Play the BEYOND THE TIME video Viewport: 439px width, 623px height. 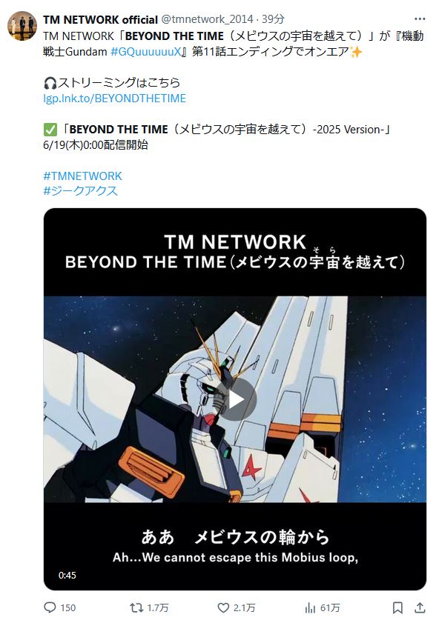235,399
